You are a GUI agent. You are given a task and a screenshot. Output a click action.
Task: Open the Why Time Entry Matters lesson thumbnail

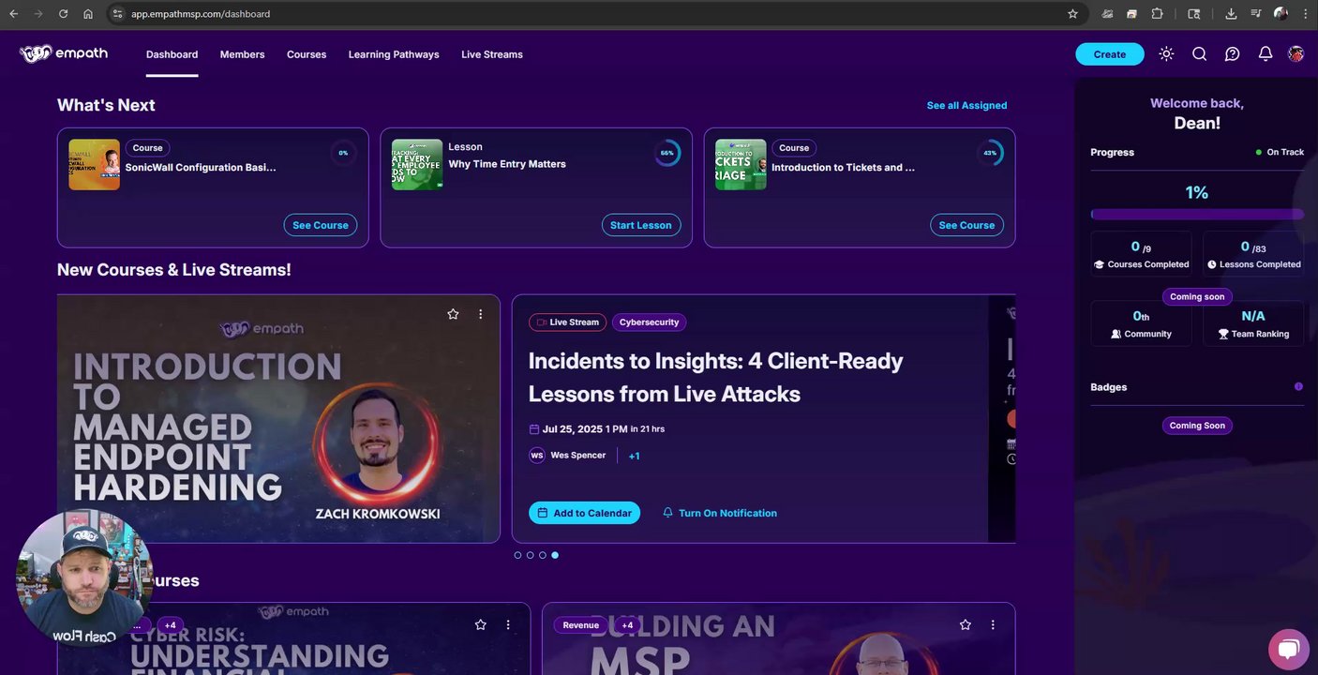tap(417, 165)
